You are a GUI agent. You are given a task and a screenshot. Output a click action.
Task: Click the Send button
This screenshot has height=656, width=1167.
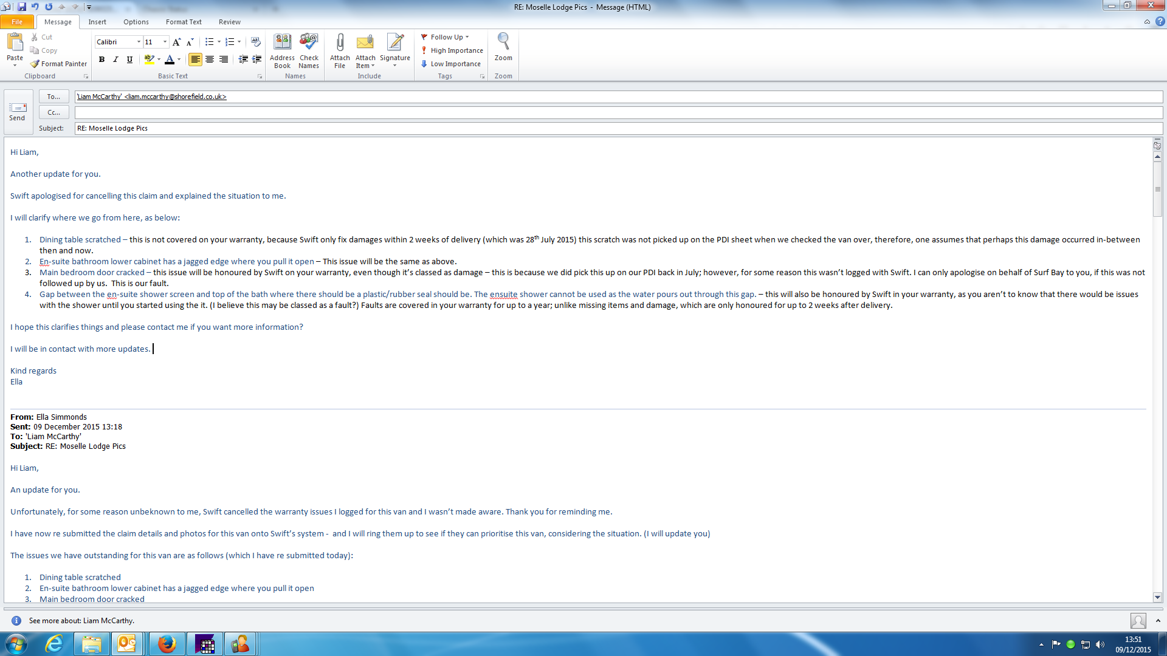point(17,112)
